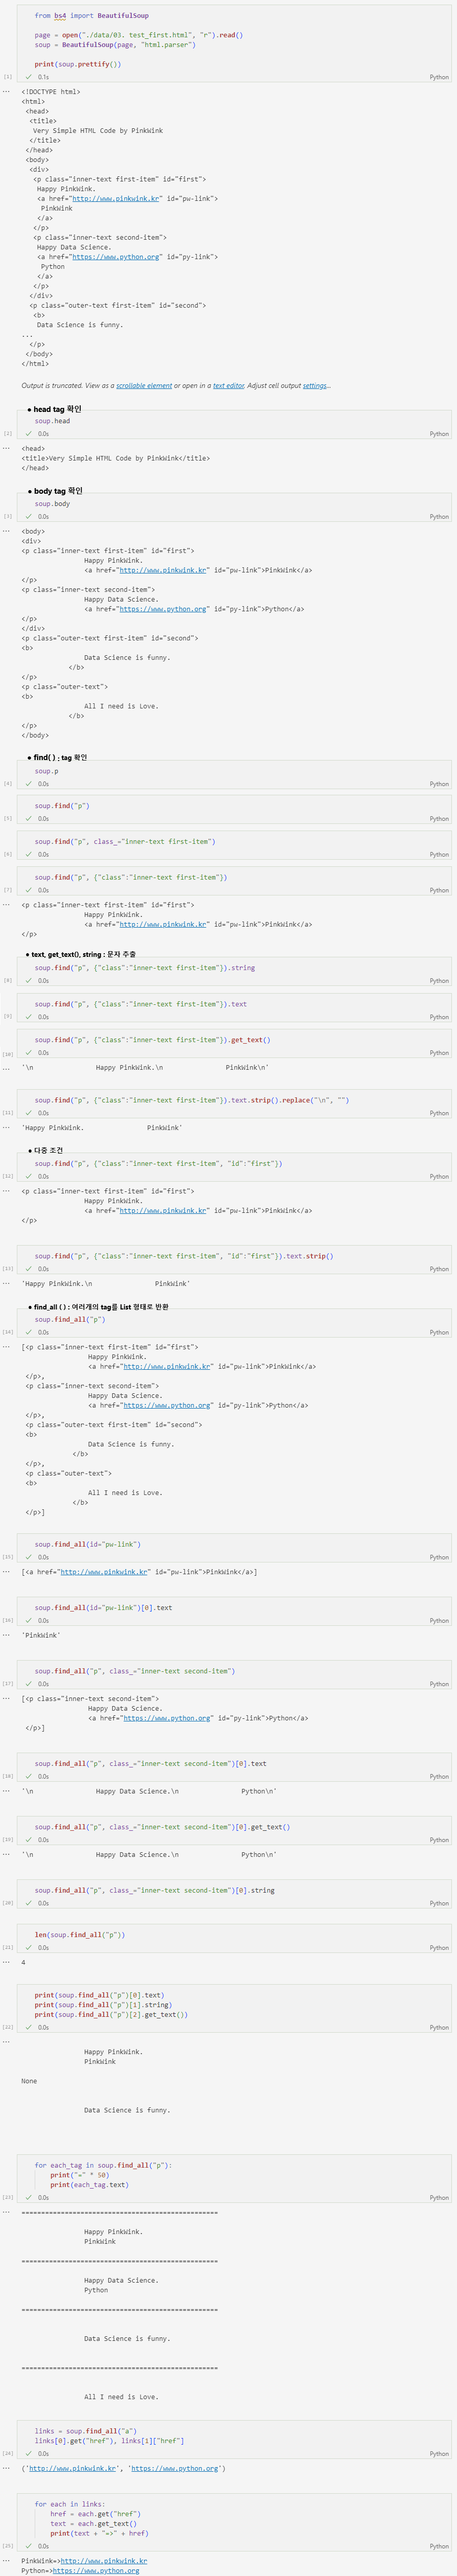Viewport: 457px width, 2576px height.
Task: Open the ellipsis menu beside the three print statements output
Action: (x=6, y=2042)
